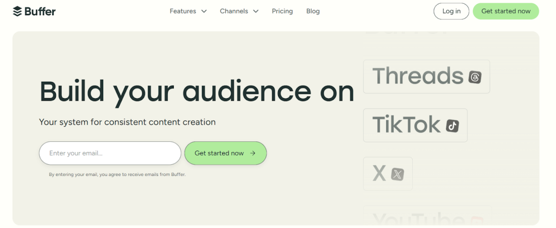Screen dimensions: 556x228
Task: Click the Threads app icon
Action: pos(475,77)
